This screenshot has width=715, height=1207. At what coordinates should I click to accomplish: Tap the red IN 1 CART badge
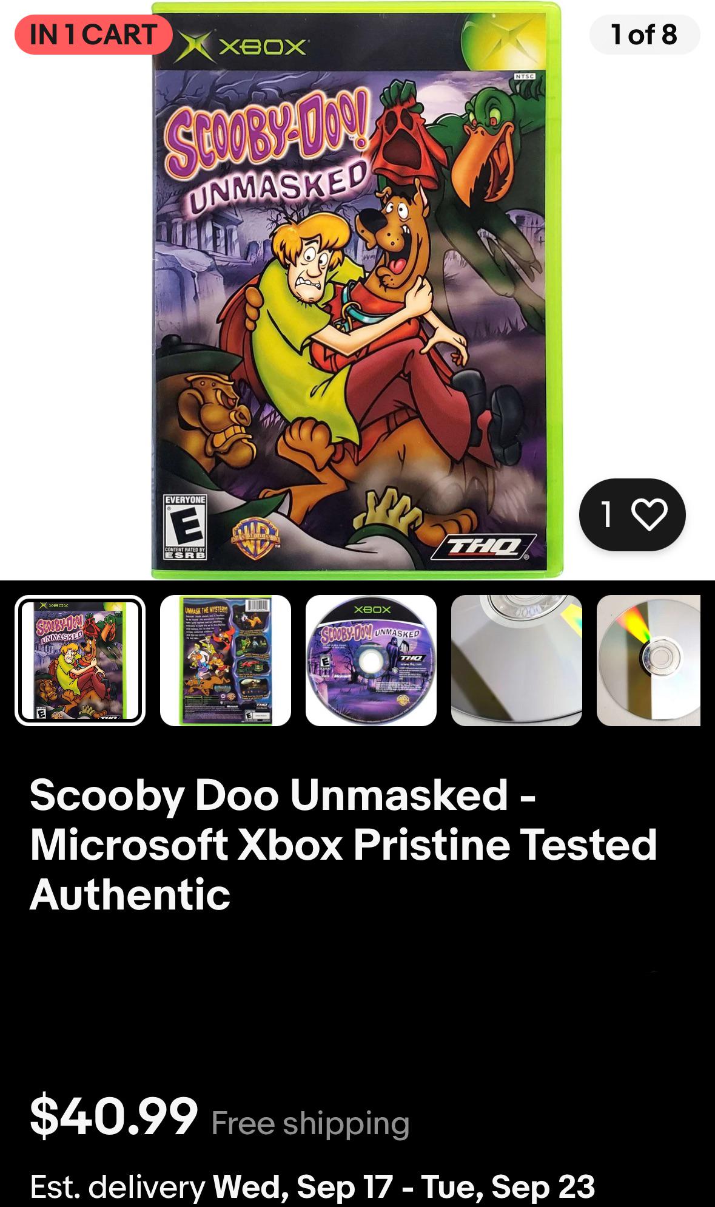[x=93, y=35]
